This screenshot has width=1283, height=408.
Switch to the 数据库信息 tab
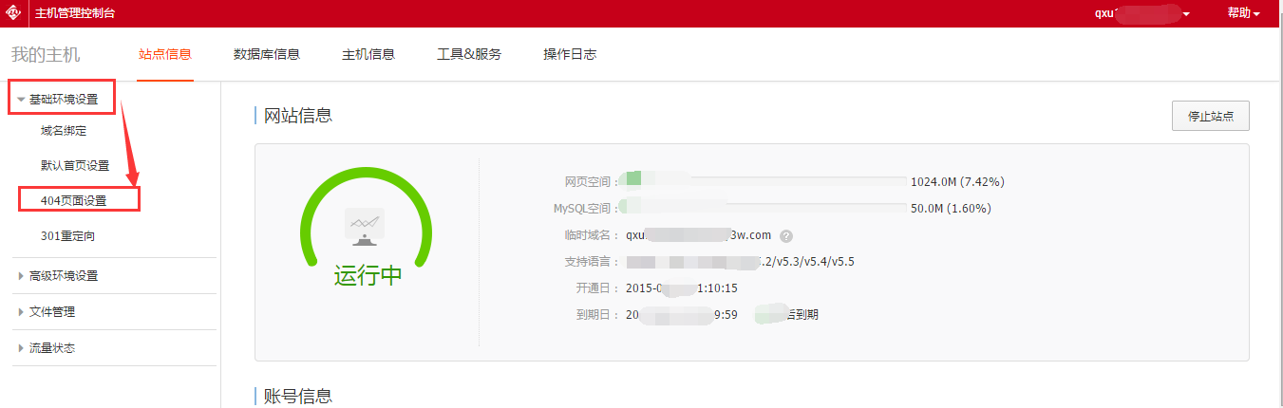(267, 54)
